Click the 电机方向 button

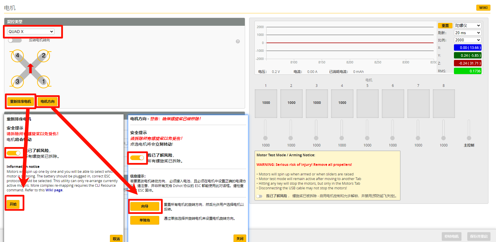(x=48, y=101)
